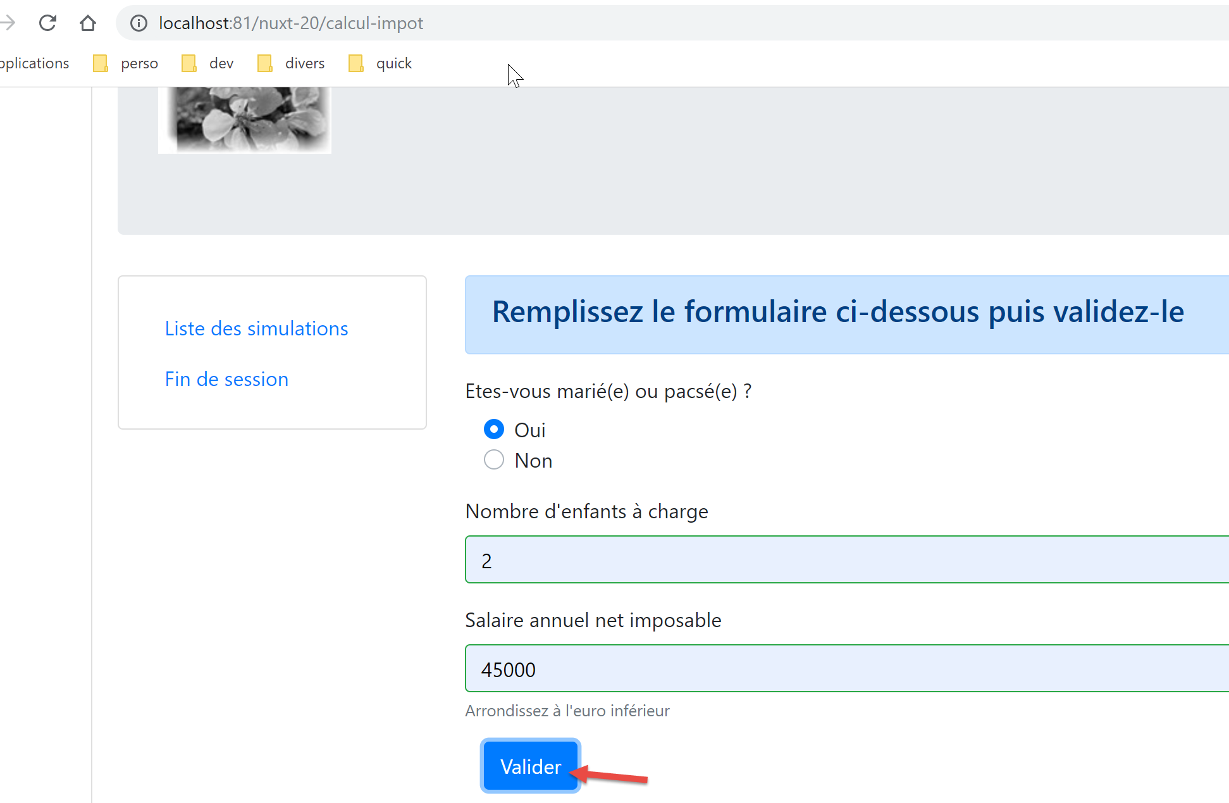Click the applications bookmarks shortcut
Viewport: 1229px width, 803px height.
[35, 63]
